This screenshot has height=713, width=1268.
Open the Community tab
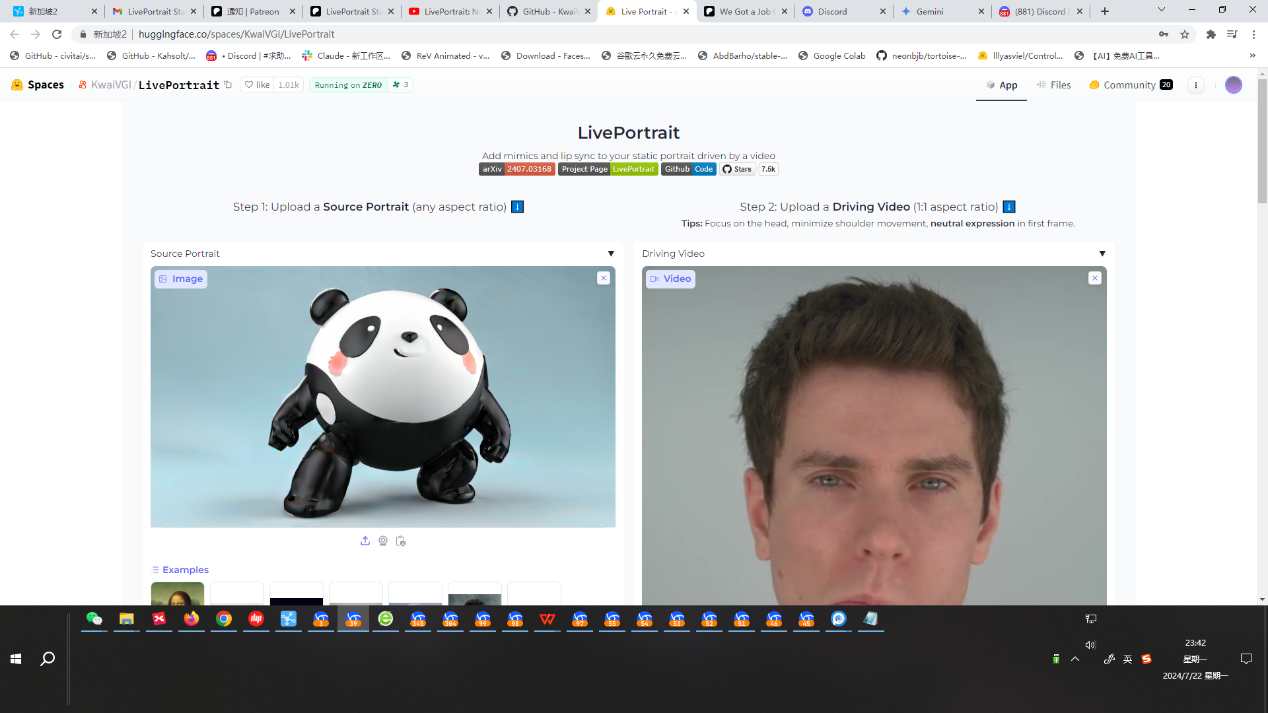1130,85
